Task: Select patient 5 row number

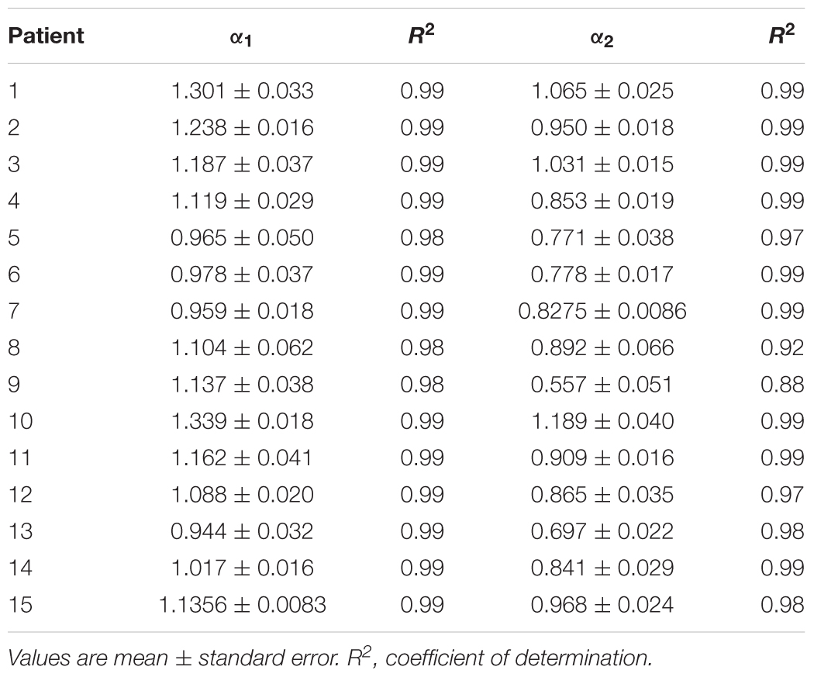Action: click(15, 238)
